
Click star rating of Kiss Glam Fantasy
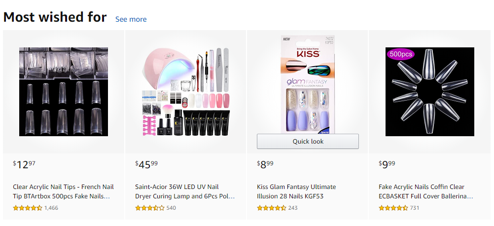point(272,208)
